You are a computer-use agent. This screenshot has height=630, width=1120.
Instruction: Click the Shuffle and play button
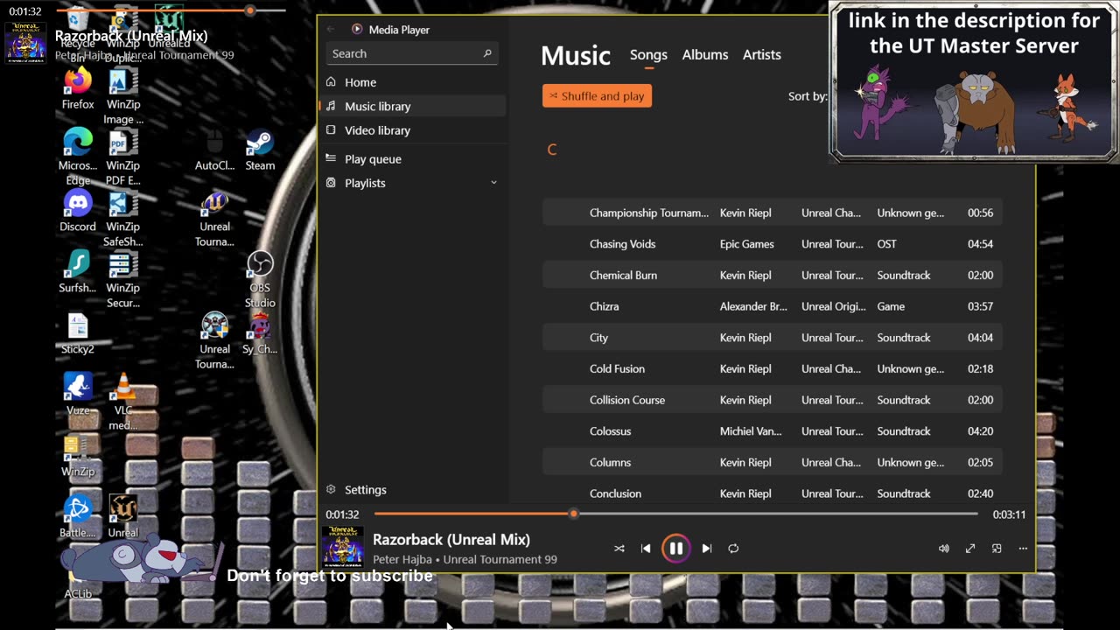pos(597,96)
